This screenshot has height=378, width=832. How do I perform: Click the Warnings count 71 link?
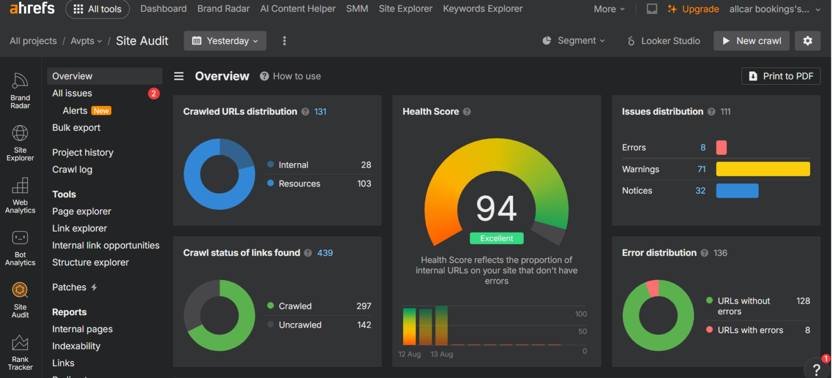point(701,169)
